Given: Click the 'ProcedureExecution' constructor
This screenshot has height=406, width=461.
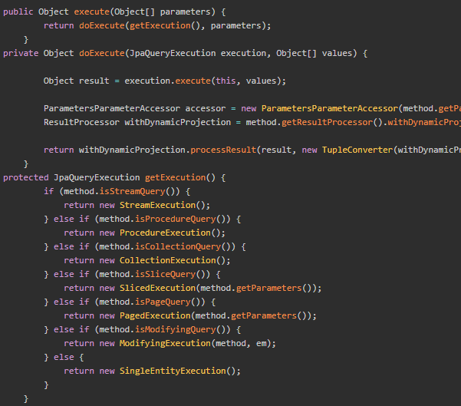Looking at the screenshot, I should pos(165,233).
